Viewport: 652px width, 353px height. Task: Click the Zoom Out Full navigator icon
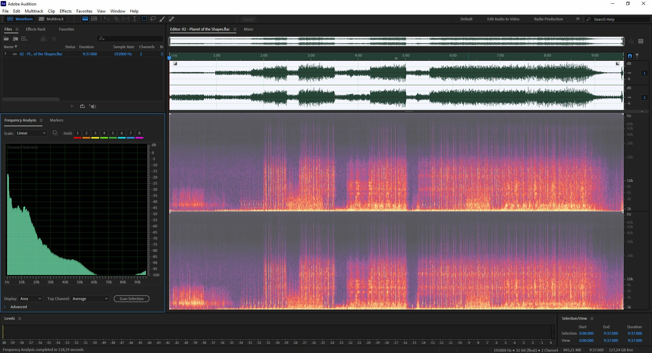[x=631, y=41]
